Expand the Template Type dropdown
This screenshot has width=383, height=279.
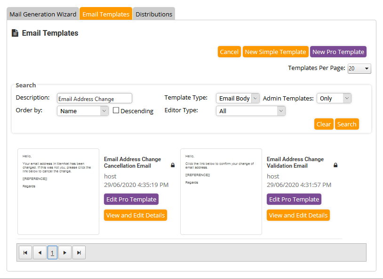[238, 98]
